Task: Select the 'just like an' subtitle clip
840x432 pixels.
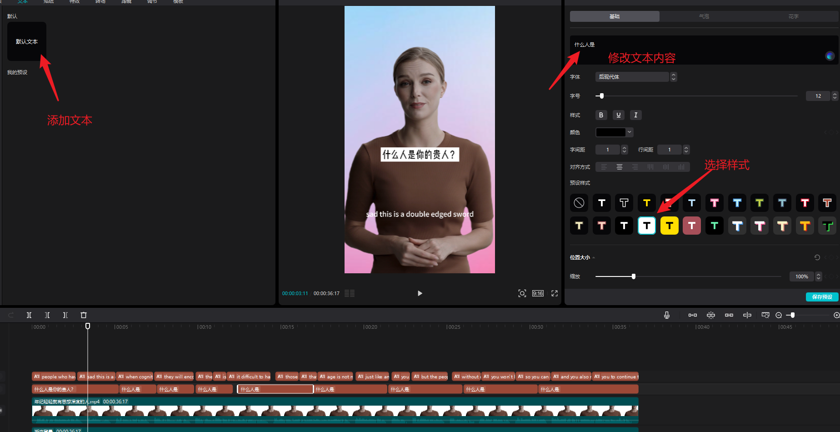Action: point(373,377)
